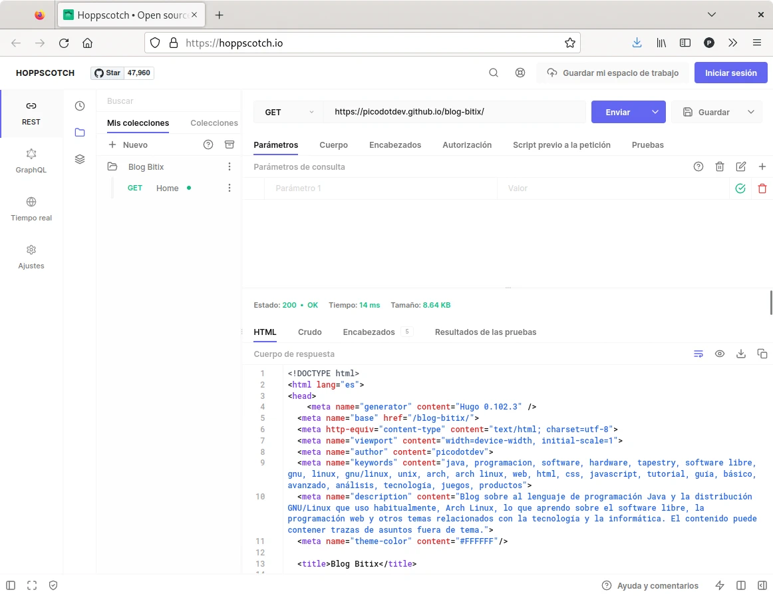Viewport: 773px width, 596px height.
Task: Toggle line wrap in response body
Action: click(698, 354)
